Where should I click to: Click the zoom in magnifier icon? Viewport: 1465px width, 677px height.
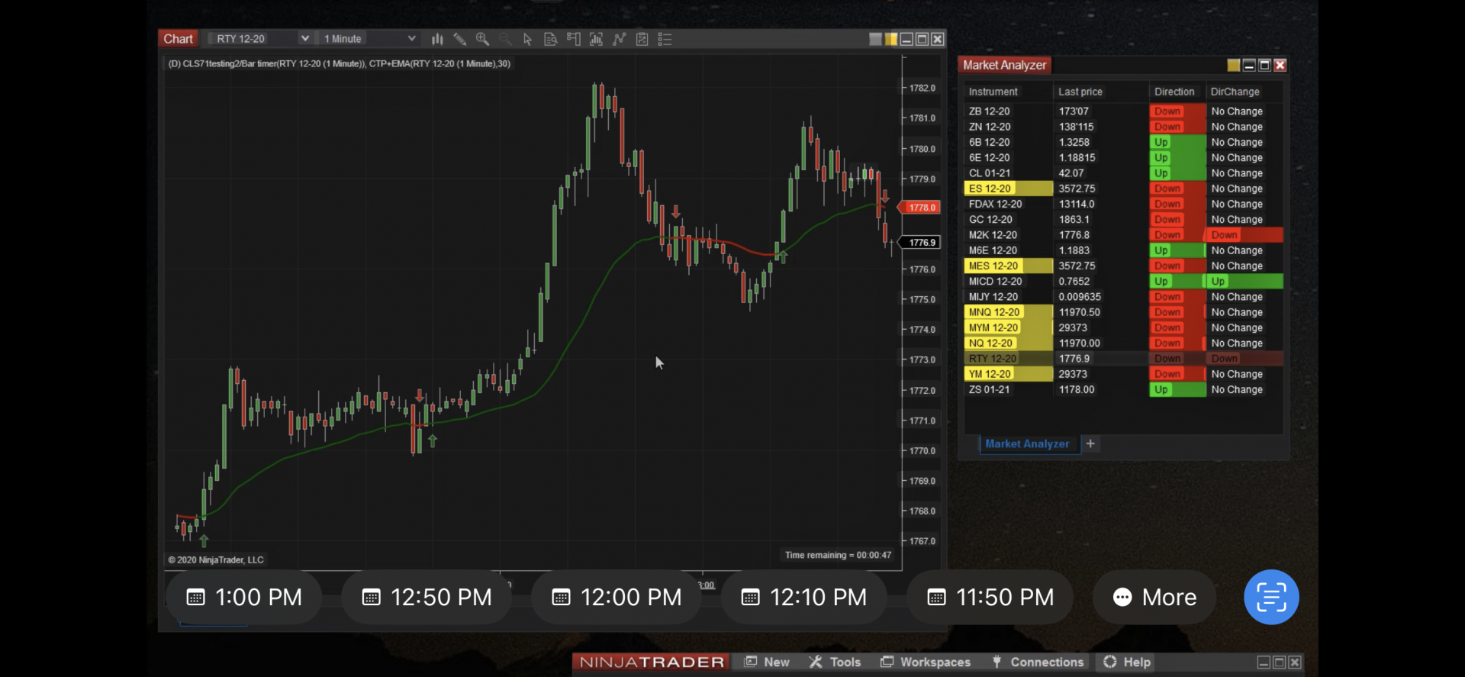point(482,39)
